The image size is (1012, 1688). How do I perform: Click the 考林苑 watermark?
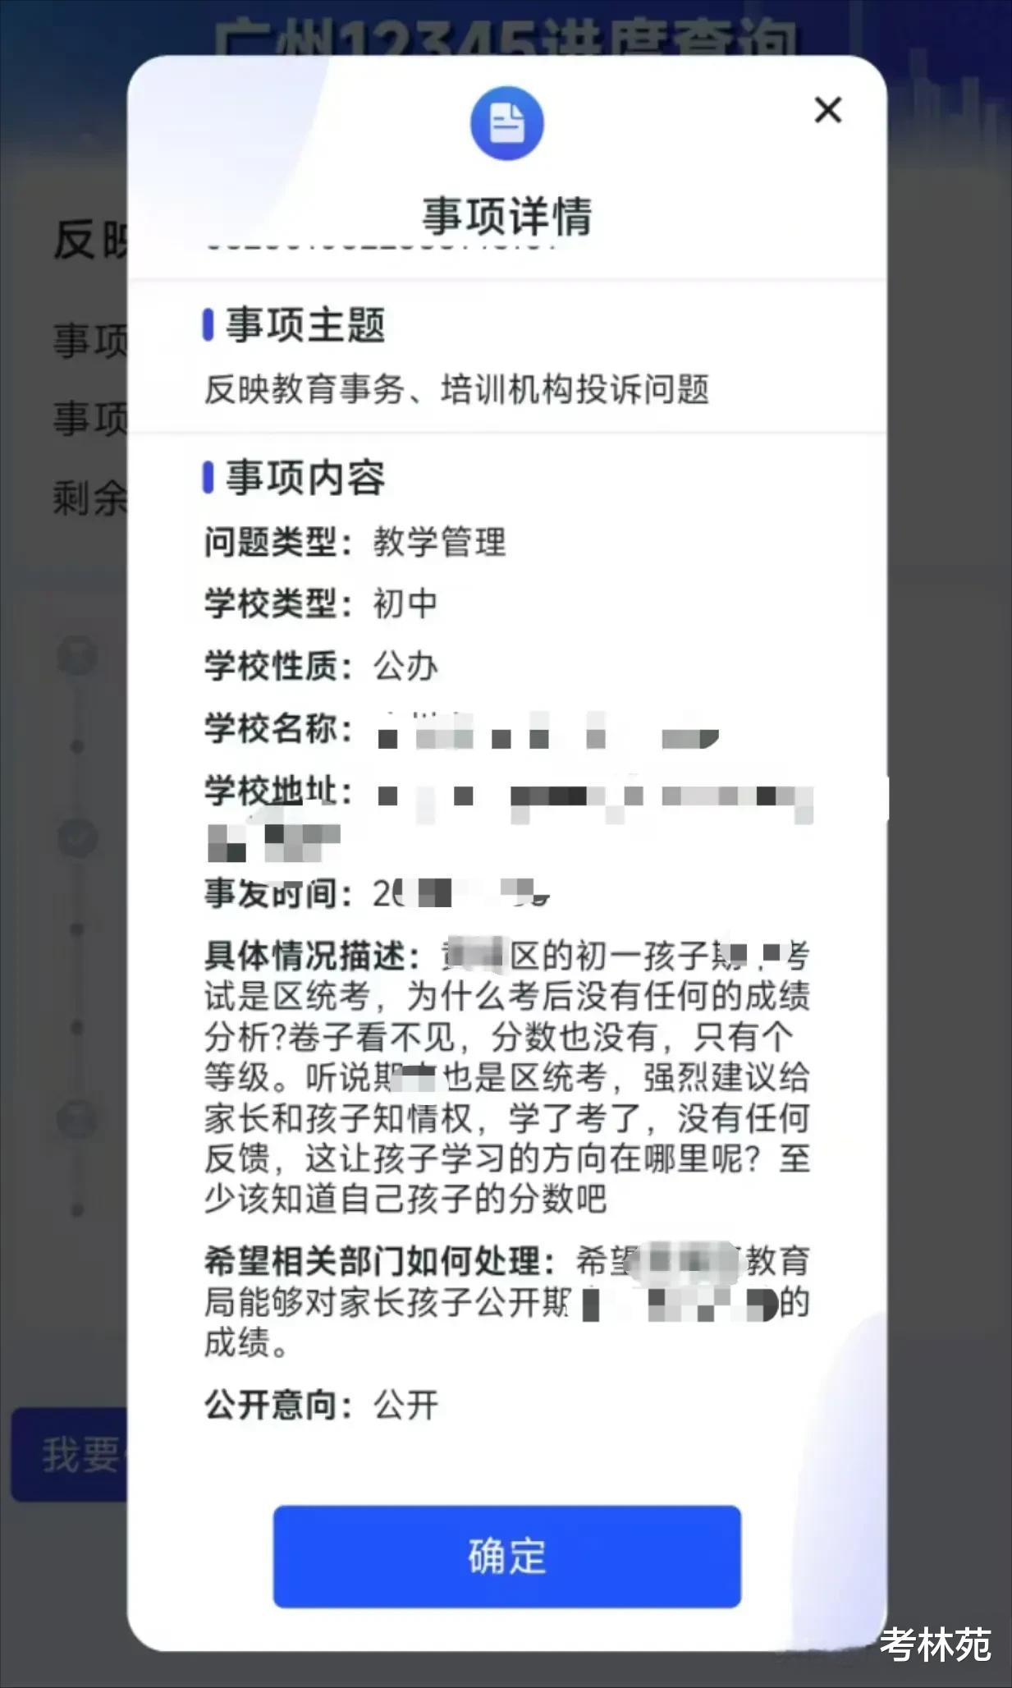click(x=935, y=1644)
